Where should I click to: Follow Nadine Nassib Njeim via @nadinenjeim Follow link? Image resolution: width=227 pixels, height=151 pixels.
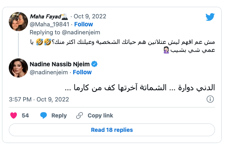[82, 72]
